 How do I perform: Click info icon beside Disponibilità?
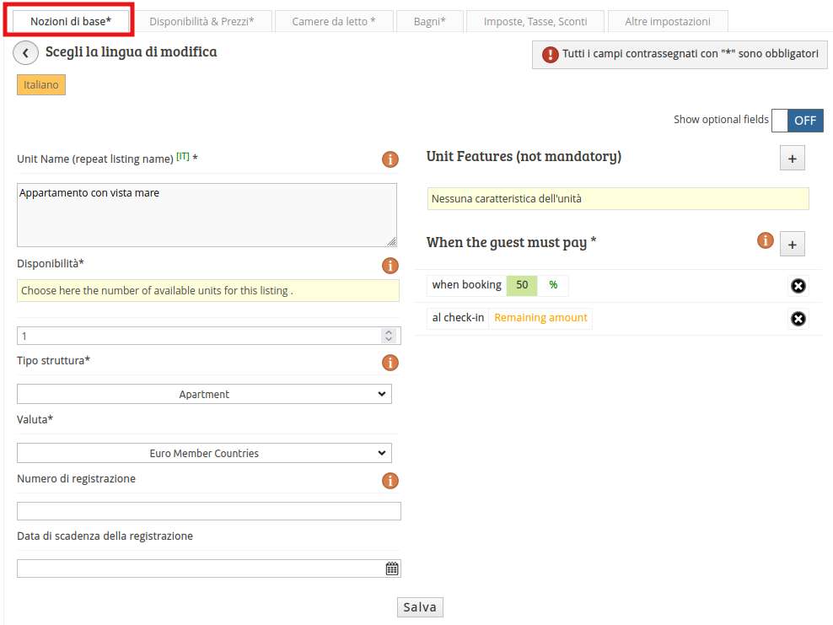tap(390, 265)
